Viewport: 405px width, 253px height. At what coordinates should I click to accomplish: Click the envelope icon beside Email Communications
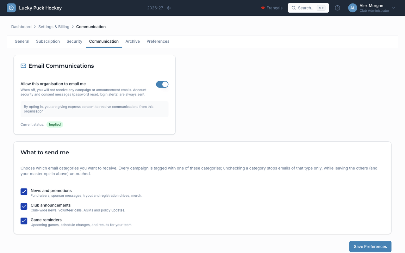23,66
